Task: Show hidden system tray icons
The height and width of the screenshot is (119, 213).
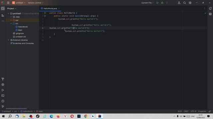Action: coord(174,116)
